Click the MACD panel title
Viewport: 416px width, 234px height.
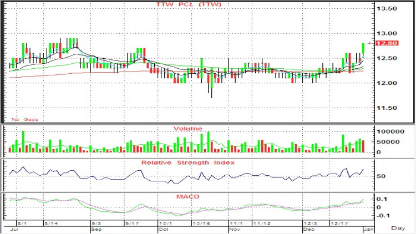point(188,196)
